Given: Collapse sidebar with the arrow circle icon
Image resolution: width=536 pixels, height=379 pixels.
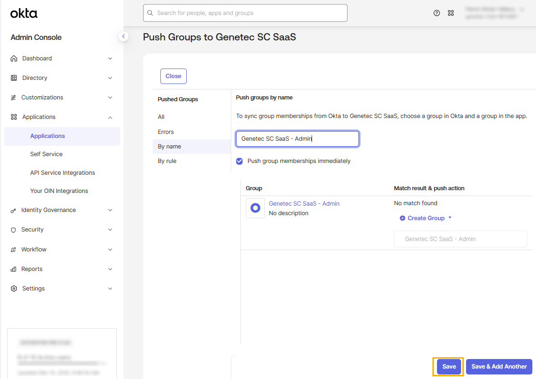Looking at the screenshot, I should click(124, 36).
